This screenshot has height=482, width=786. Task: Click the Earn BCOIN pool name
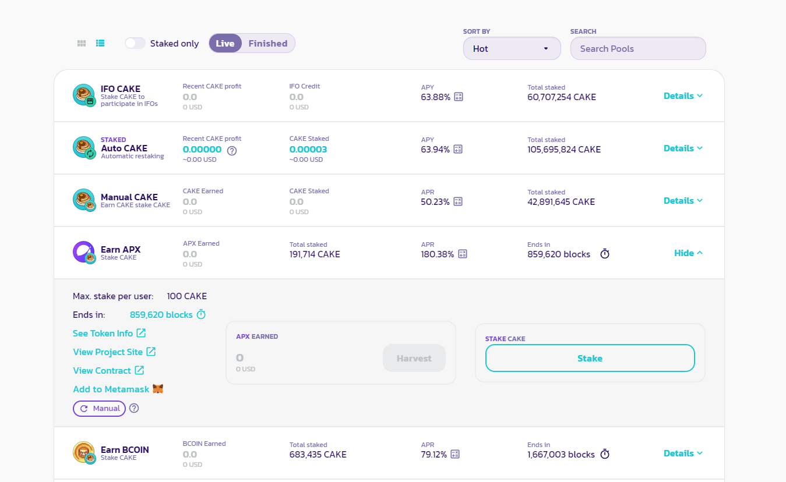125,450
